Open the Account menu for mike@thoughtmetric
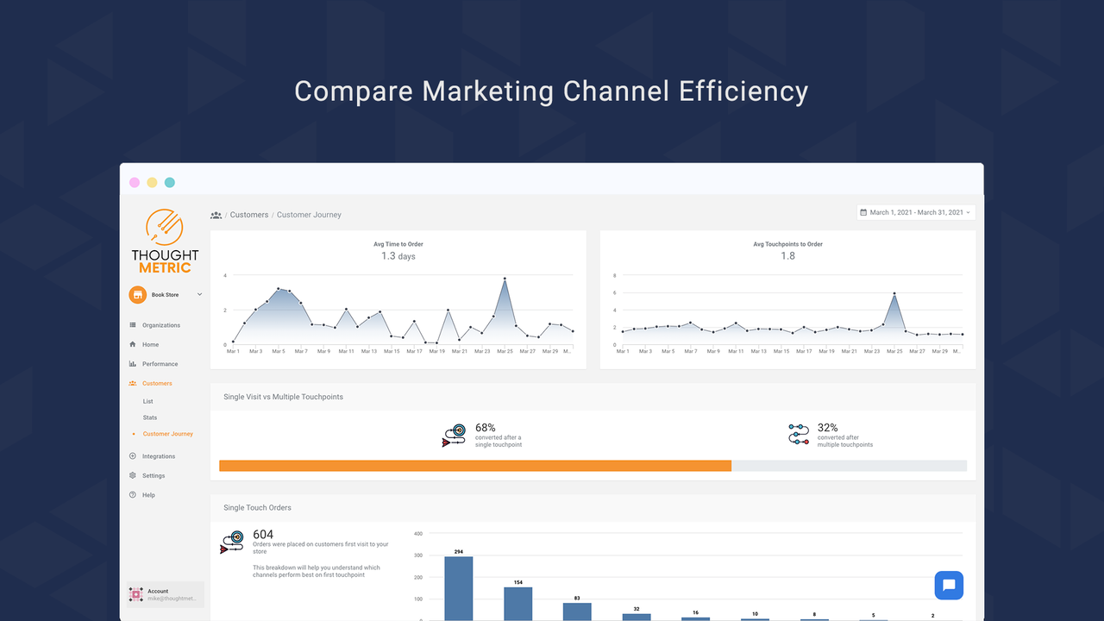 click(165, 594)
